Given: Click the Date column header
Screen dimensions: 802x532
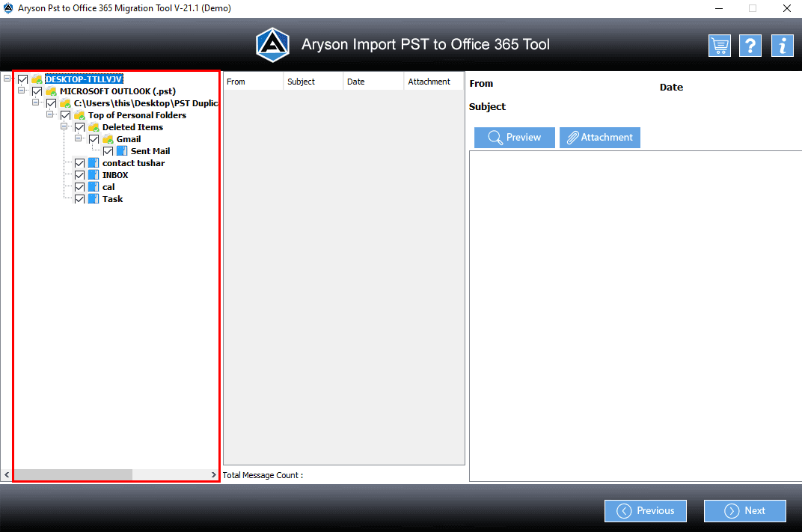Looking at the screenshot, I should pos(373,82).
